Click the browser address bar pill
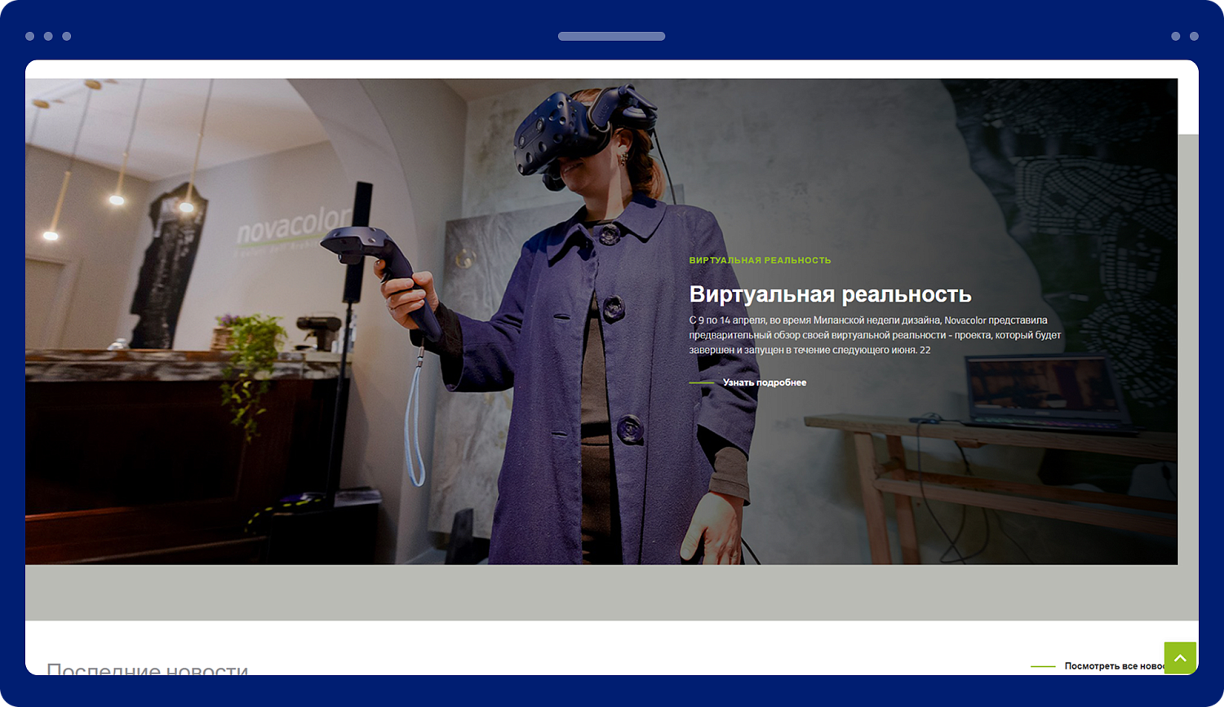Screen dimensions: 1224x707 [x=611, y=36]
